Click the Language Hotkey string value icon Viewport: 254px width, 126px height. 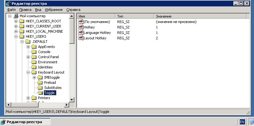coord(81,32)
